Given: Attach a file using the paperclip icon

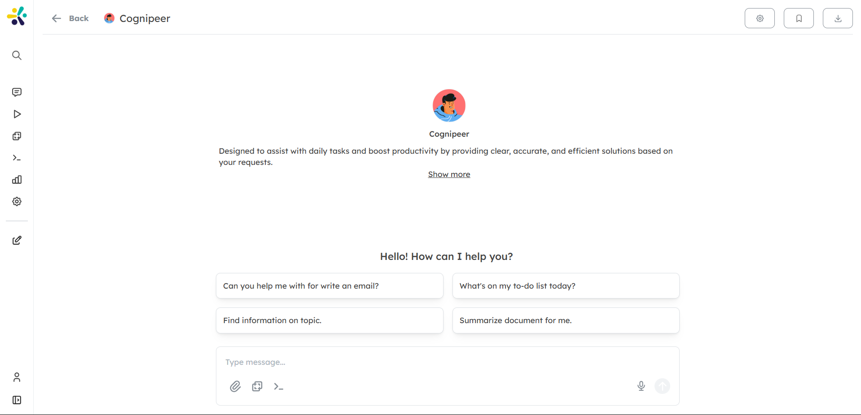Looking at the screenshot, I should coord(235,386).
